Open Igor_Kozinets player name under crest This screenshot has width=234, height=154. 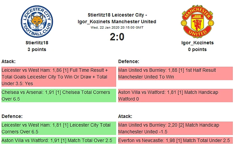pyautogui.click(x=197, y=43)
